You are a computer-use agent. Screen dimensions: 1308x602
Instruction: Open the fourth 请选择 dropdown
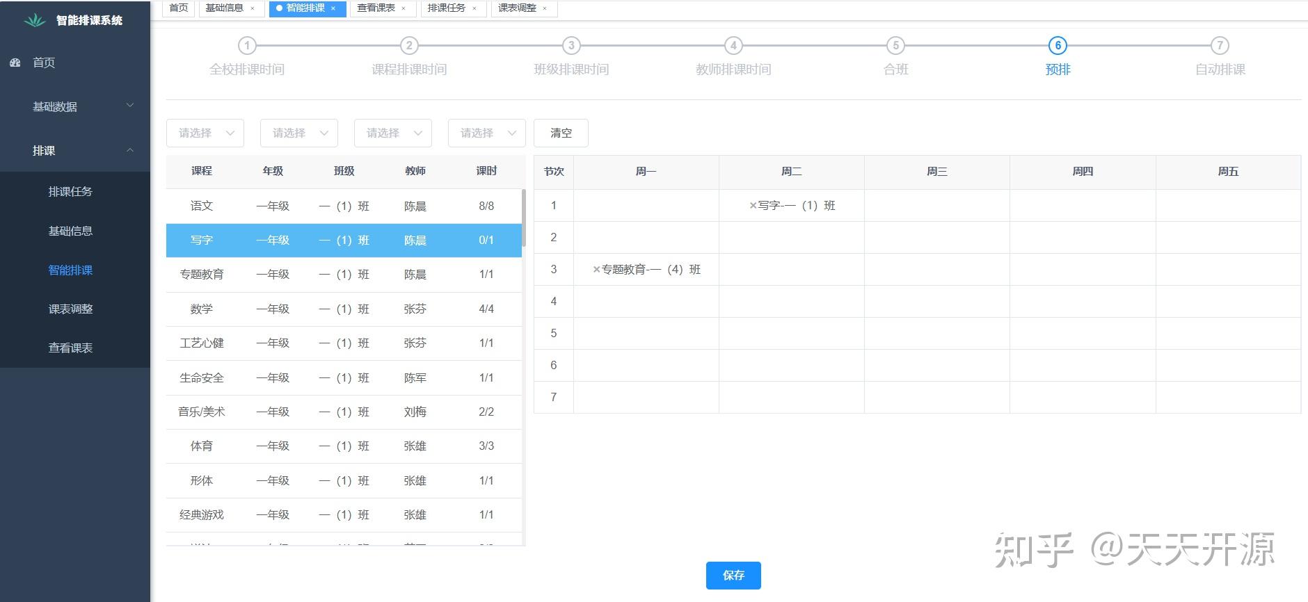[x=487, y=133]
